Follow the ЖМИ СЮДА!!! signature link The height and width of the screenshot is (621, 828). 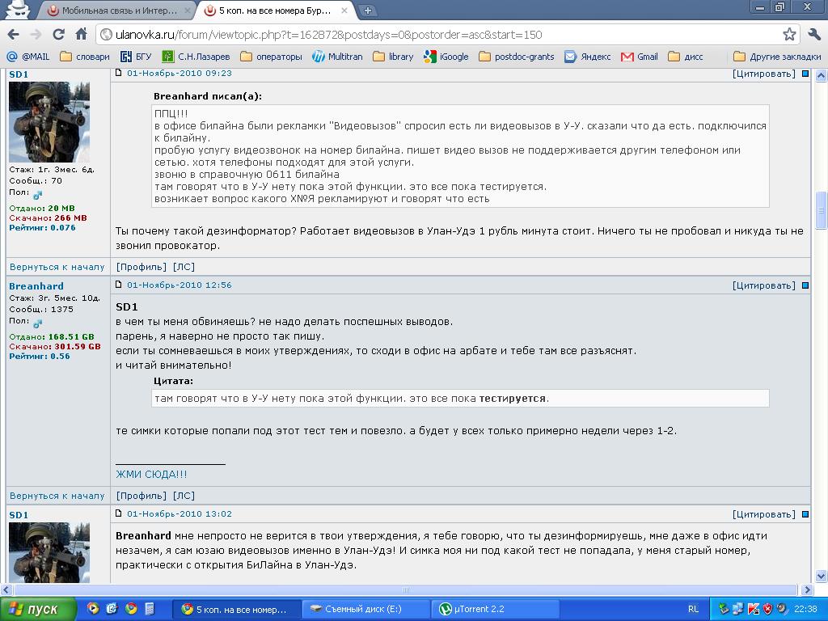(x=151, y=474)
